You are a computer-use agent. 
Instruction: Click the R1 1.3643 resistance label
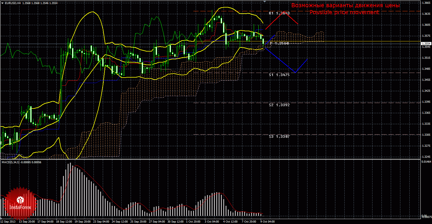pyautogui.click(x=279, y=13)
